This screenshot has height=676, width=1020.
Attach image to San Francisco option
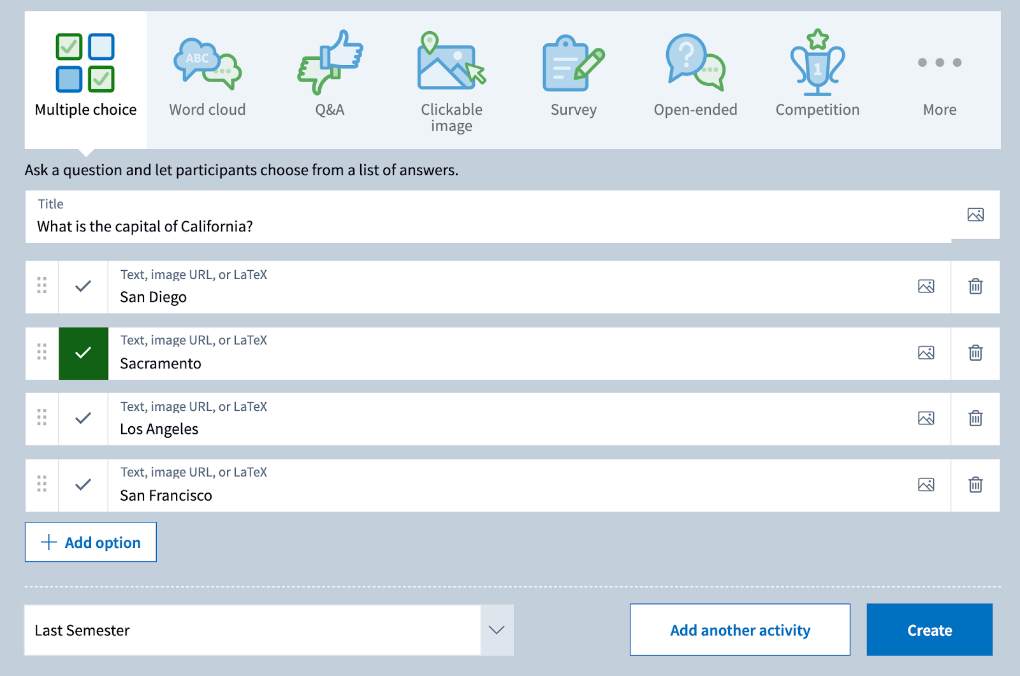click(926, 485)
